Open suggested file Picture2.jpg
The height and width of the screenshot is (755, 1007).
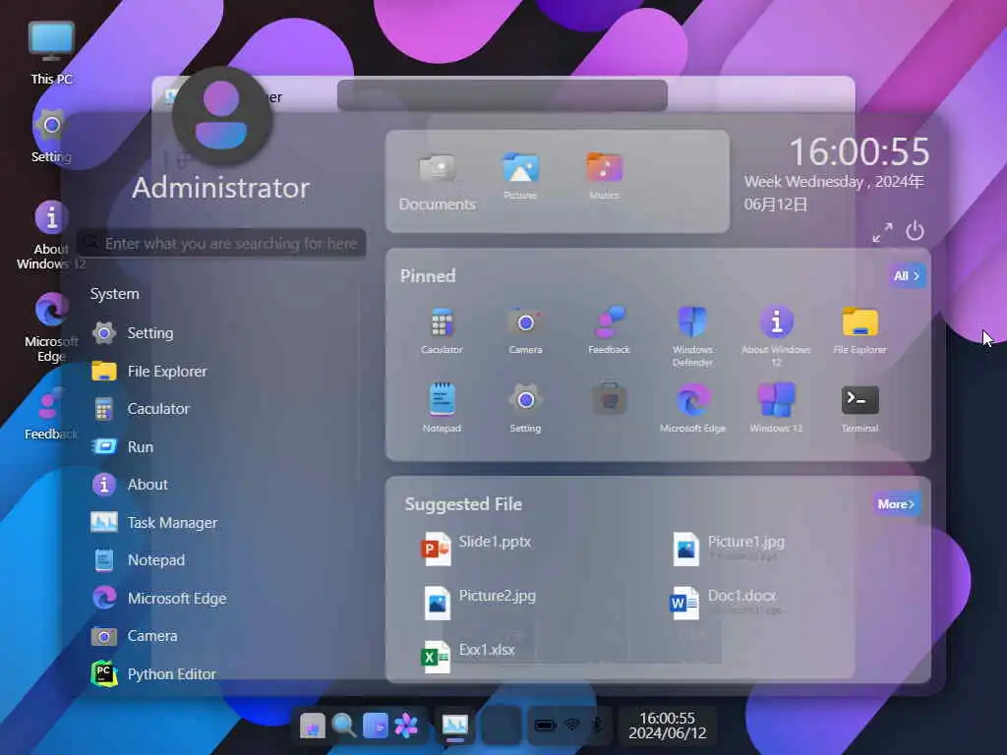[x=479, y=602]
